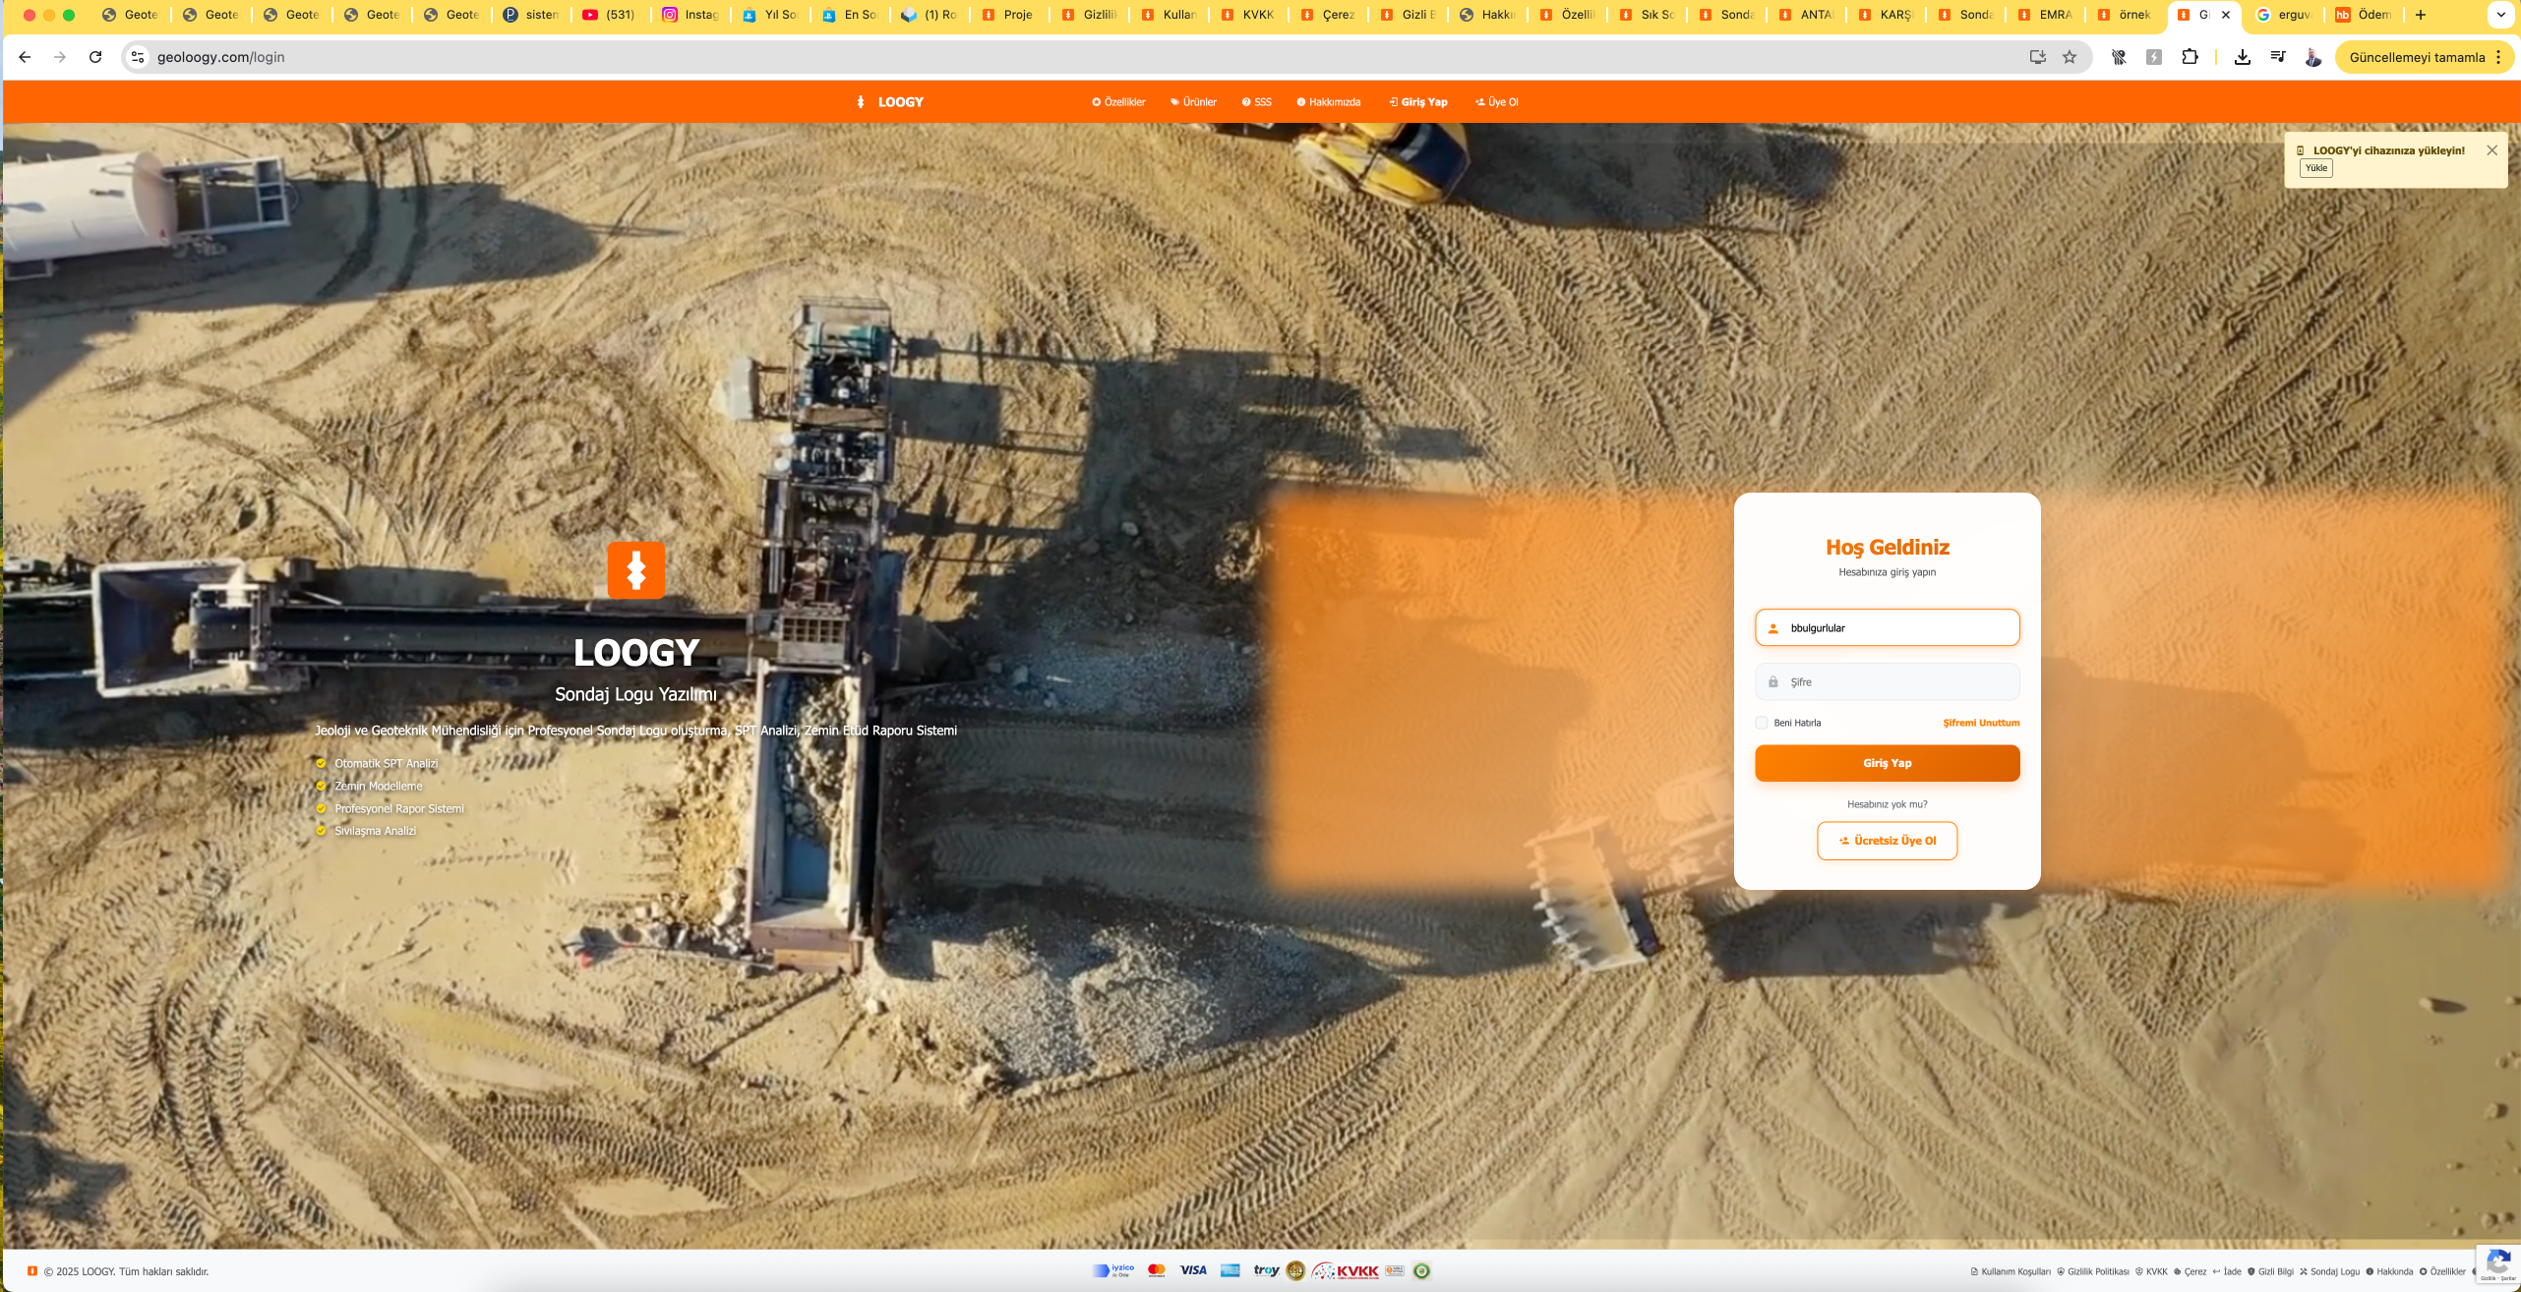Expand the tab search dropdown arrow
This screenshot has width=2521, height=1292.
point(2500,15)
